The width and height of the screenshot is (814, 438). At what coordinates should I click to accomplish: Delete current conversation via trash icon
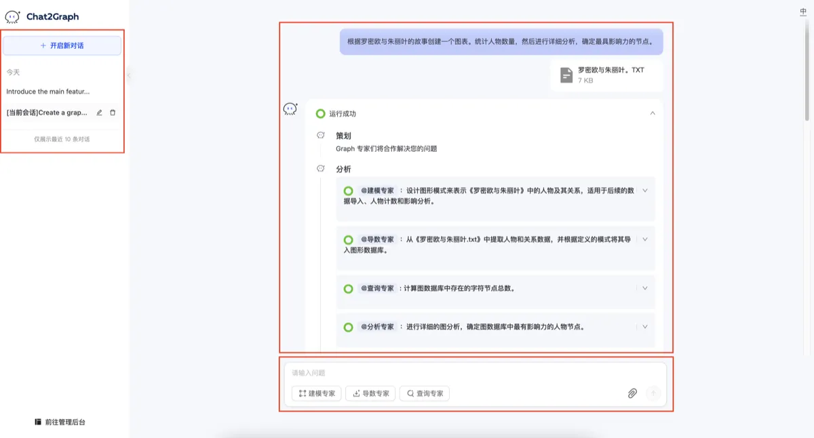[113, 113]
